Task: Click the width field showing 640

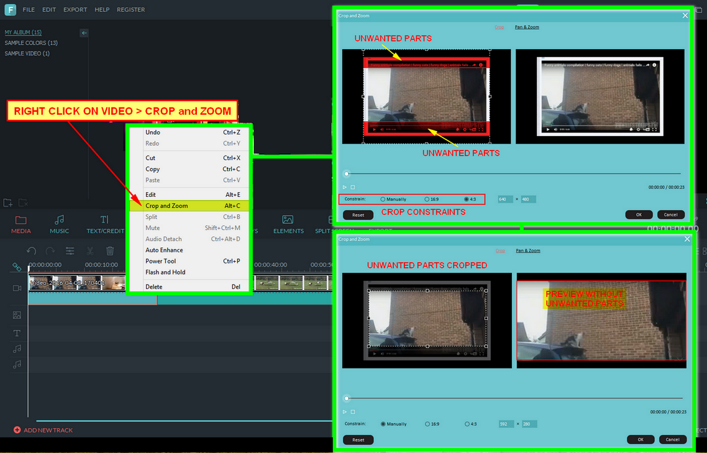Action: 506,199
